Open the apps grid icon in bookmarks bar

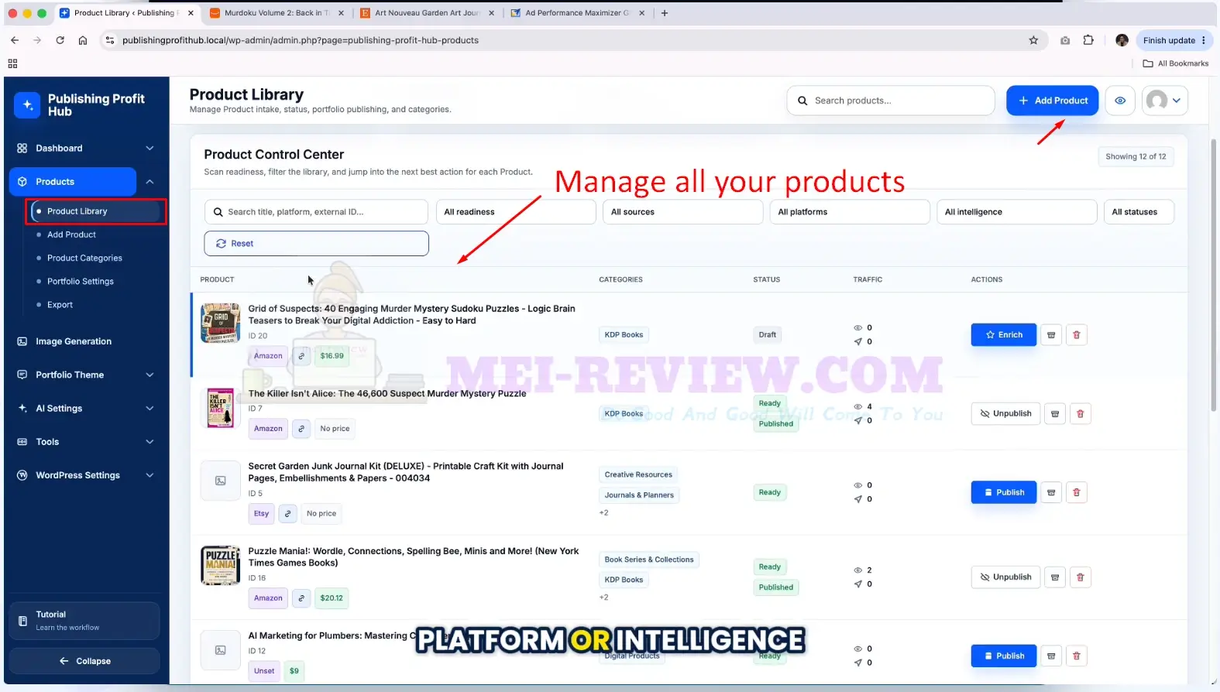pos(12,63)
